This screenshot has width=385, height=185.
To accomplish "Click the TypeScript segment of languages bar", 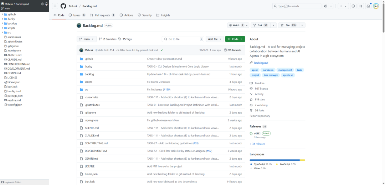I will click(x=275, y=160).
